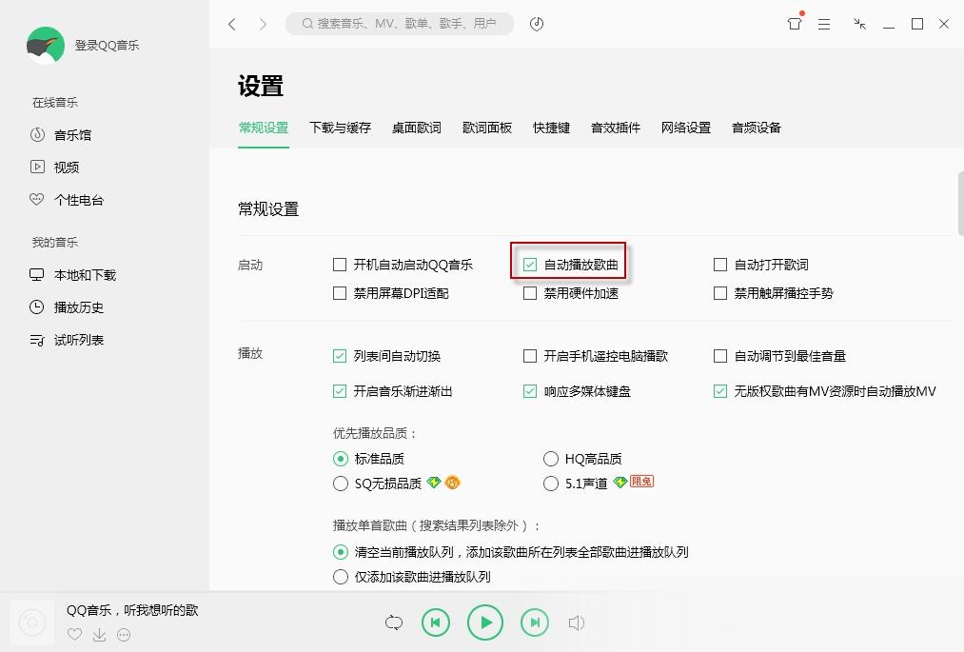Open 视频 video section icon
Viewport: 964px width, 652px height.
(37, 167)
